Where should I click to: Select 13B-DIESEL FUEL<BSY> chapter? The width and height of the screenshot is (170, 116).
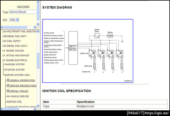pos(15,36)
